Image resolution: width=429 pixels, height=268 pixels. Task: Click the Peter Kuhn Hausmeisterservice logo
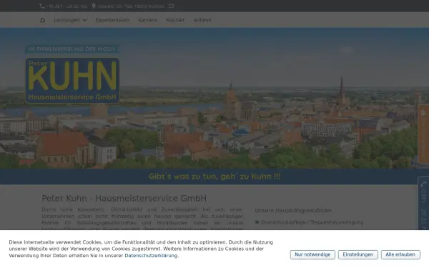click(x=72, y=80)
